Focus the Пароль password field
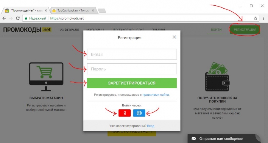The image size is (268, 143). pos(132,69)
